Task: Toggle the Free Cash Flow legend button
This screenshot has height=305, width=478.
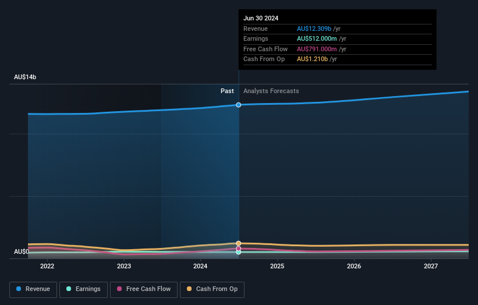Action: click(144, 289)
